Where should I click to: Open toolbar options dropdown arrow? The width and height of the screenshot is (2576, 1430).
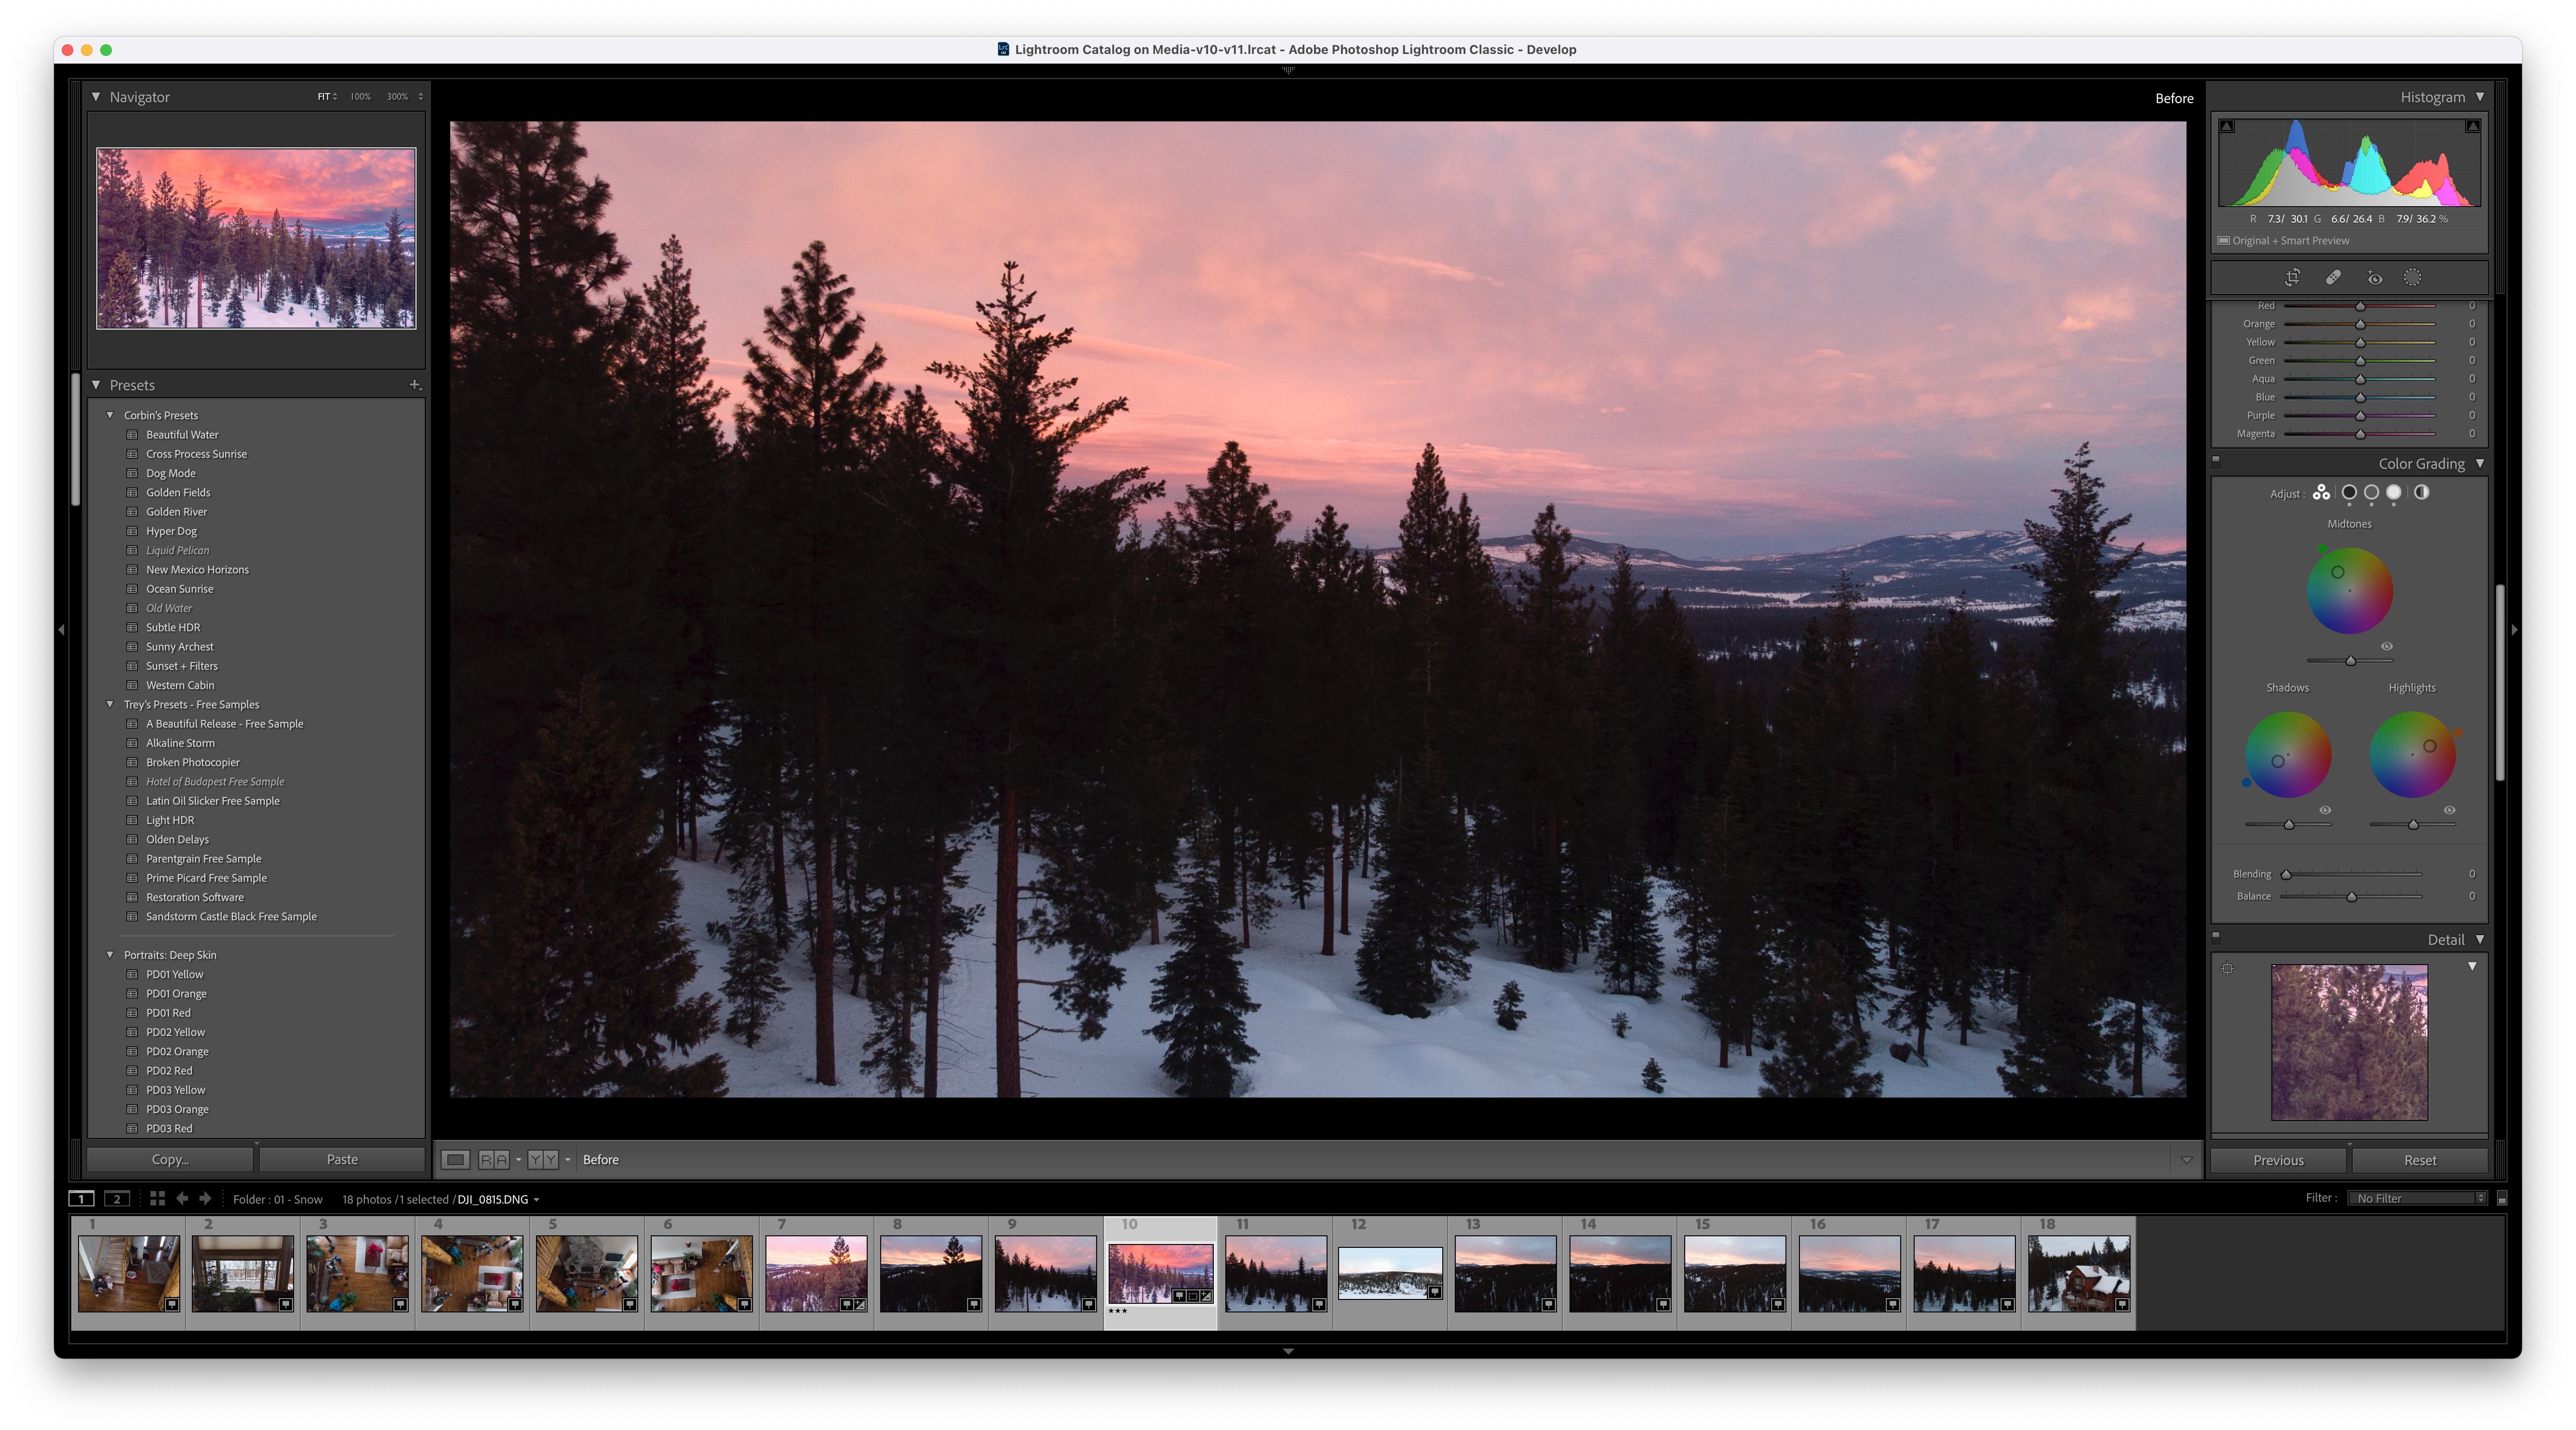click(x=2187, y=1160)
